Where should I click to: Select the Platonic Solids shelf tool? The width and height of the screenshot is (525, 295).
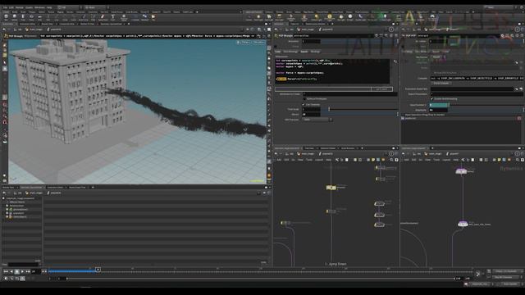point(124,17)
